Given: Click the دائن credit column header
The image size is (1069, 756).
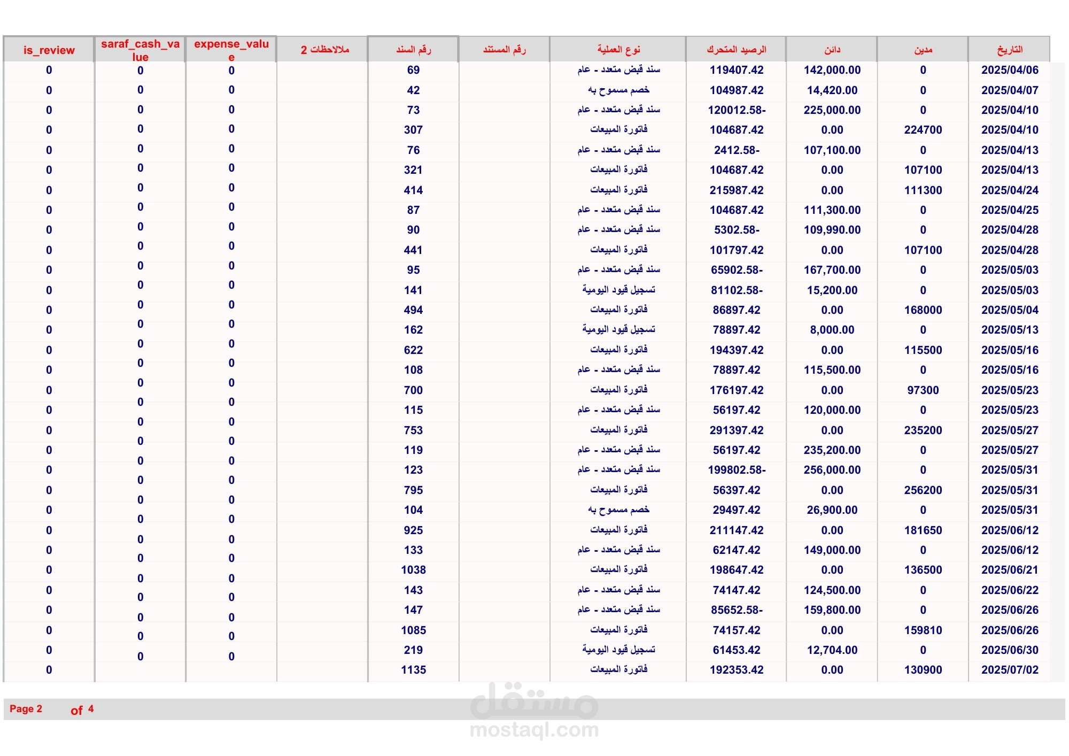Looking at the screenshot, I should (x=832, y=50).
